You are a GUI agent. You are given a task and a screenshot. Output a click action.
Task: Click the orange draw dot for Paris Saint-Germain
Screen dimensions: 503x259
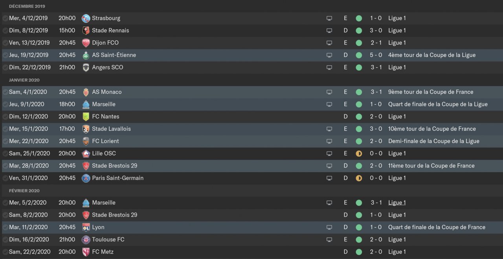tap(359, 178)
